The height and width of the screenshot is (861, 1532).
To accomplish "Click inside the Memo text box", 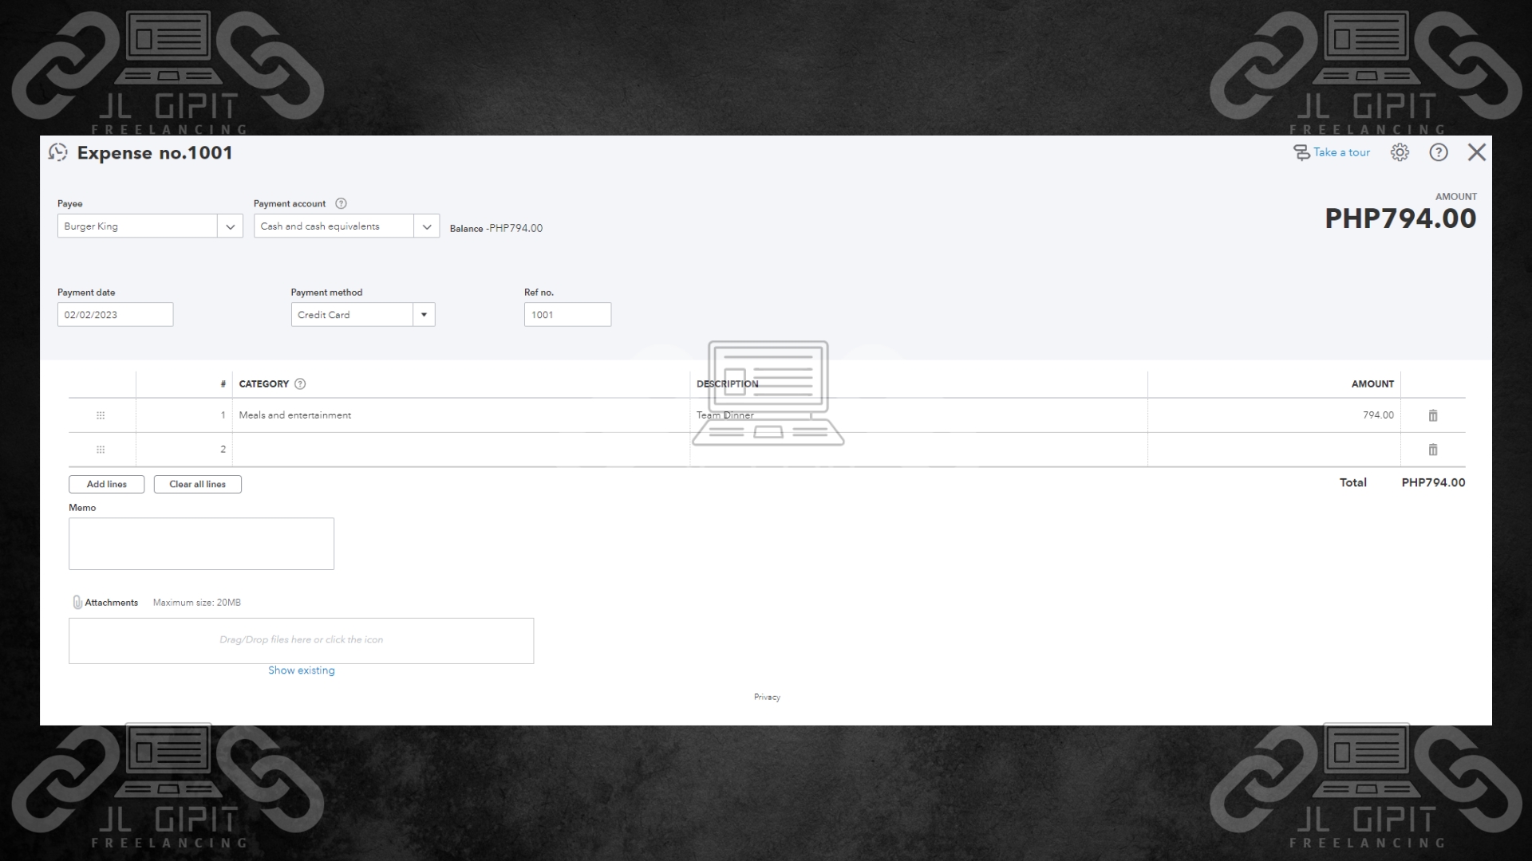I will click(x=201, y=544).
